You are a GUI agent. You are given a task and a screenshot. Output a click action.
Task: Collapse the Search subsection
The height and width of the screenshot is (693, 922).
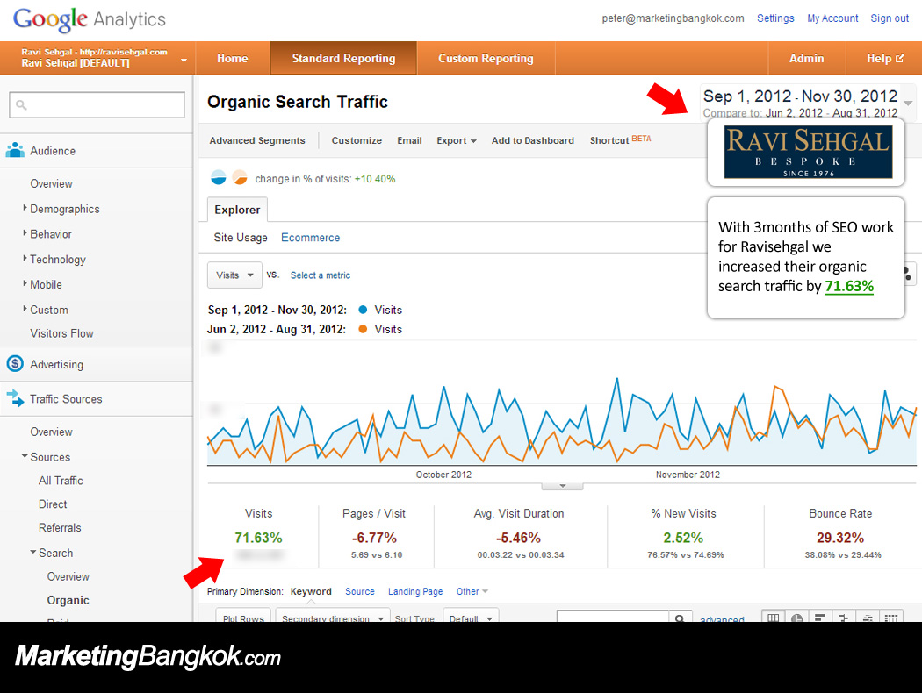(x=33, y=552)
